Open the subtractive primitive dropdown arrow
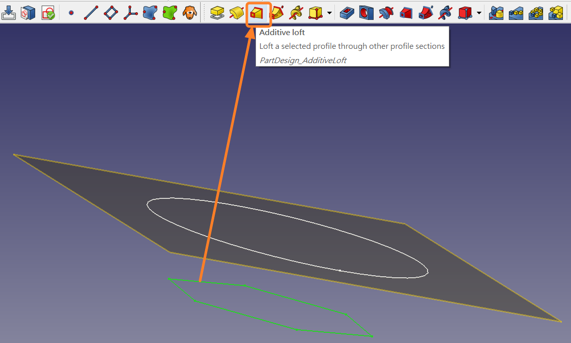The image size is (571, 343). tap(479, 13)
